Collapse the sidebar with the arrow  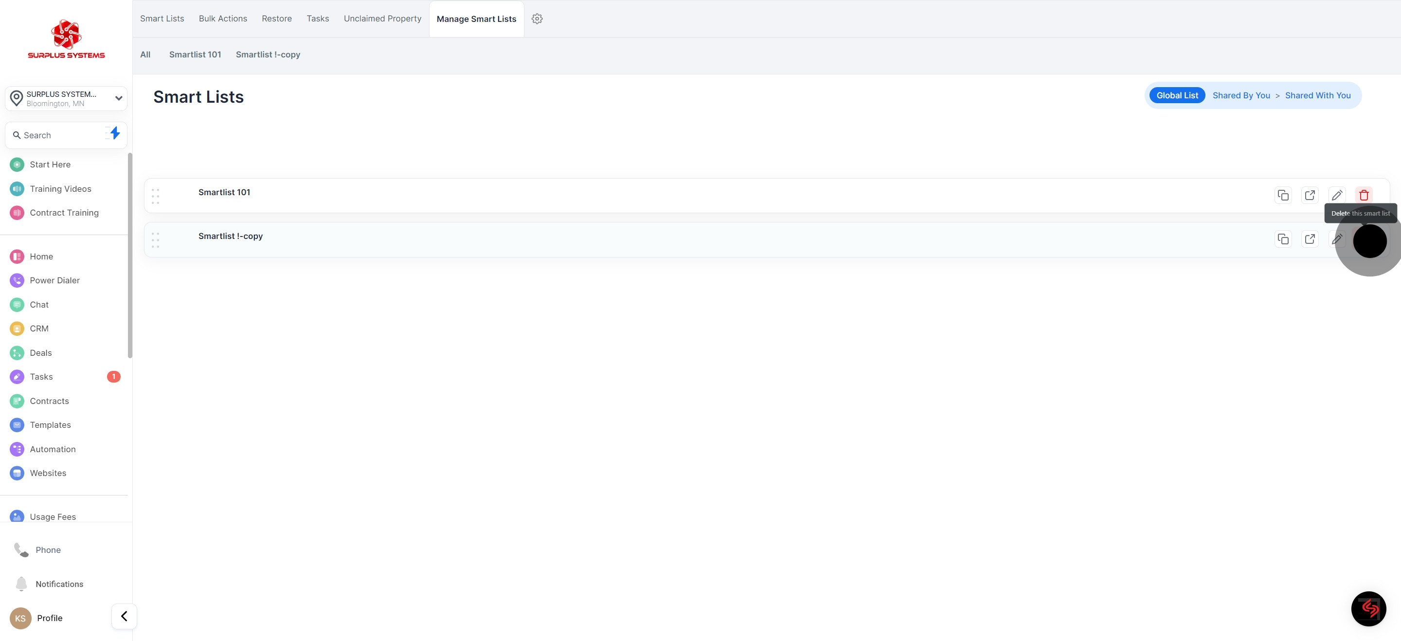coord(124,616)
